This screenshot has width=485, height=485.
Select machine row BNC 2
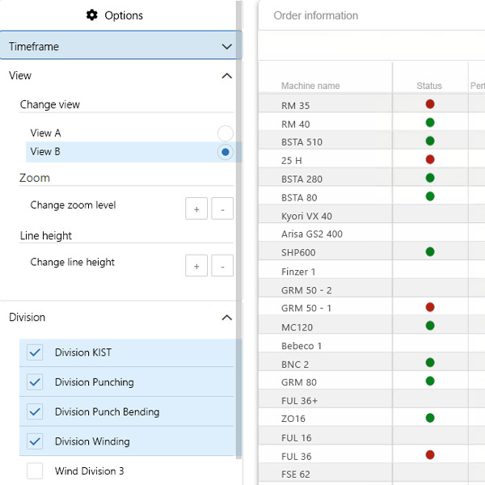coord(372,362)
